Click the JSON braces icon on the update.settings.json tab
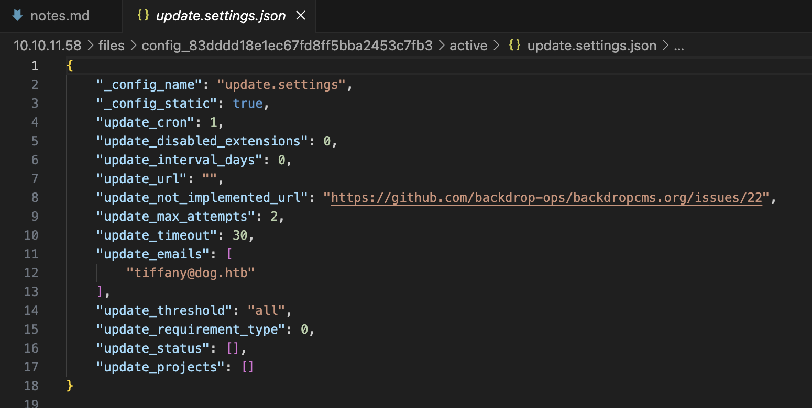 point(142,16)
